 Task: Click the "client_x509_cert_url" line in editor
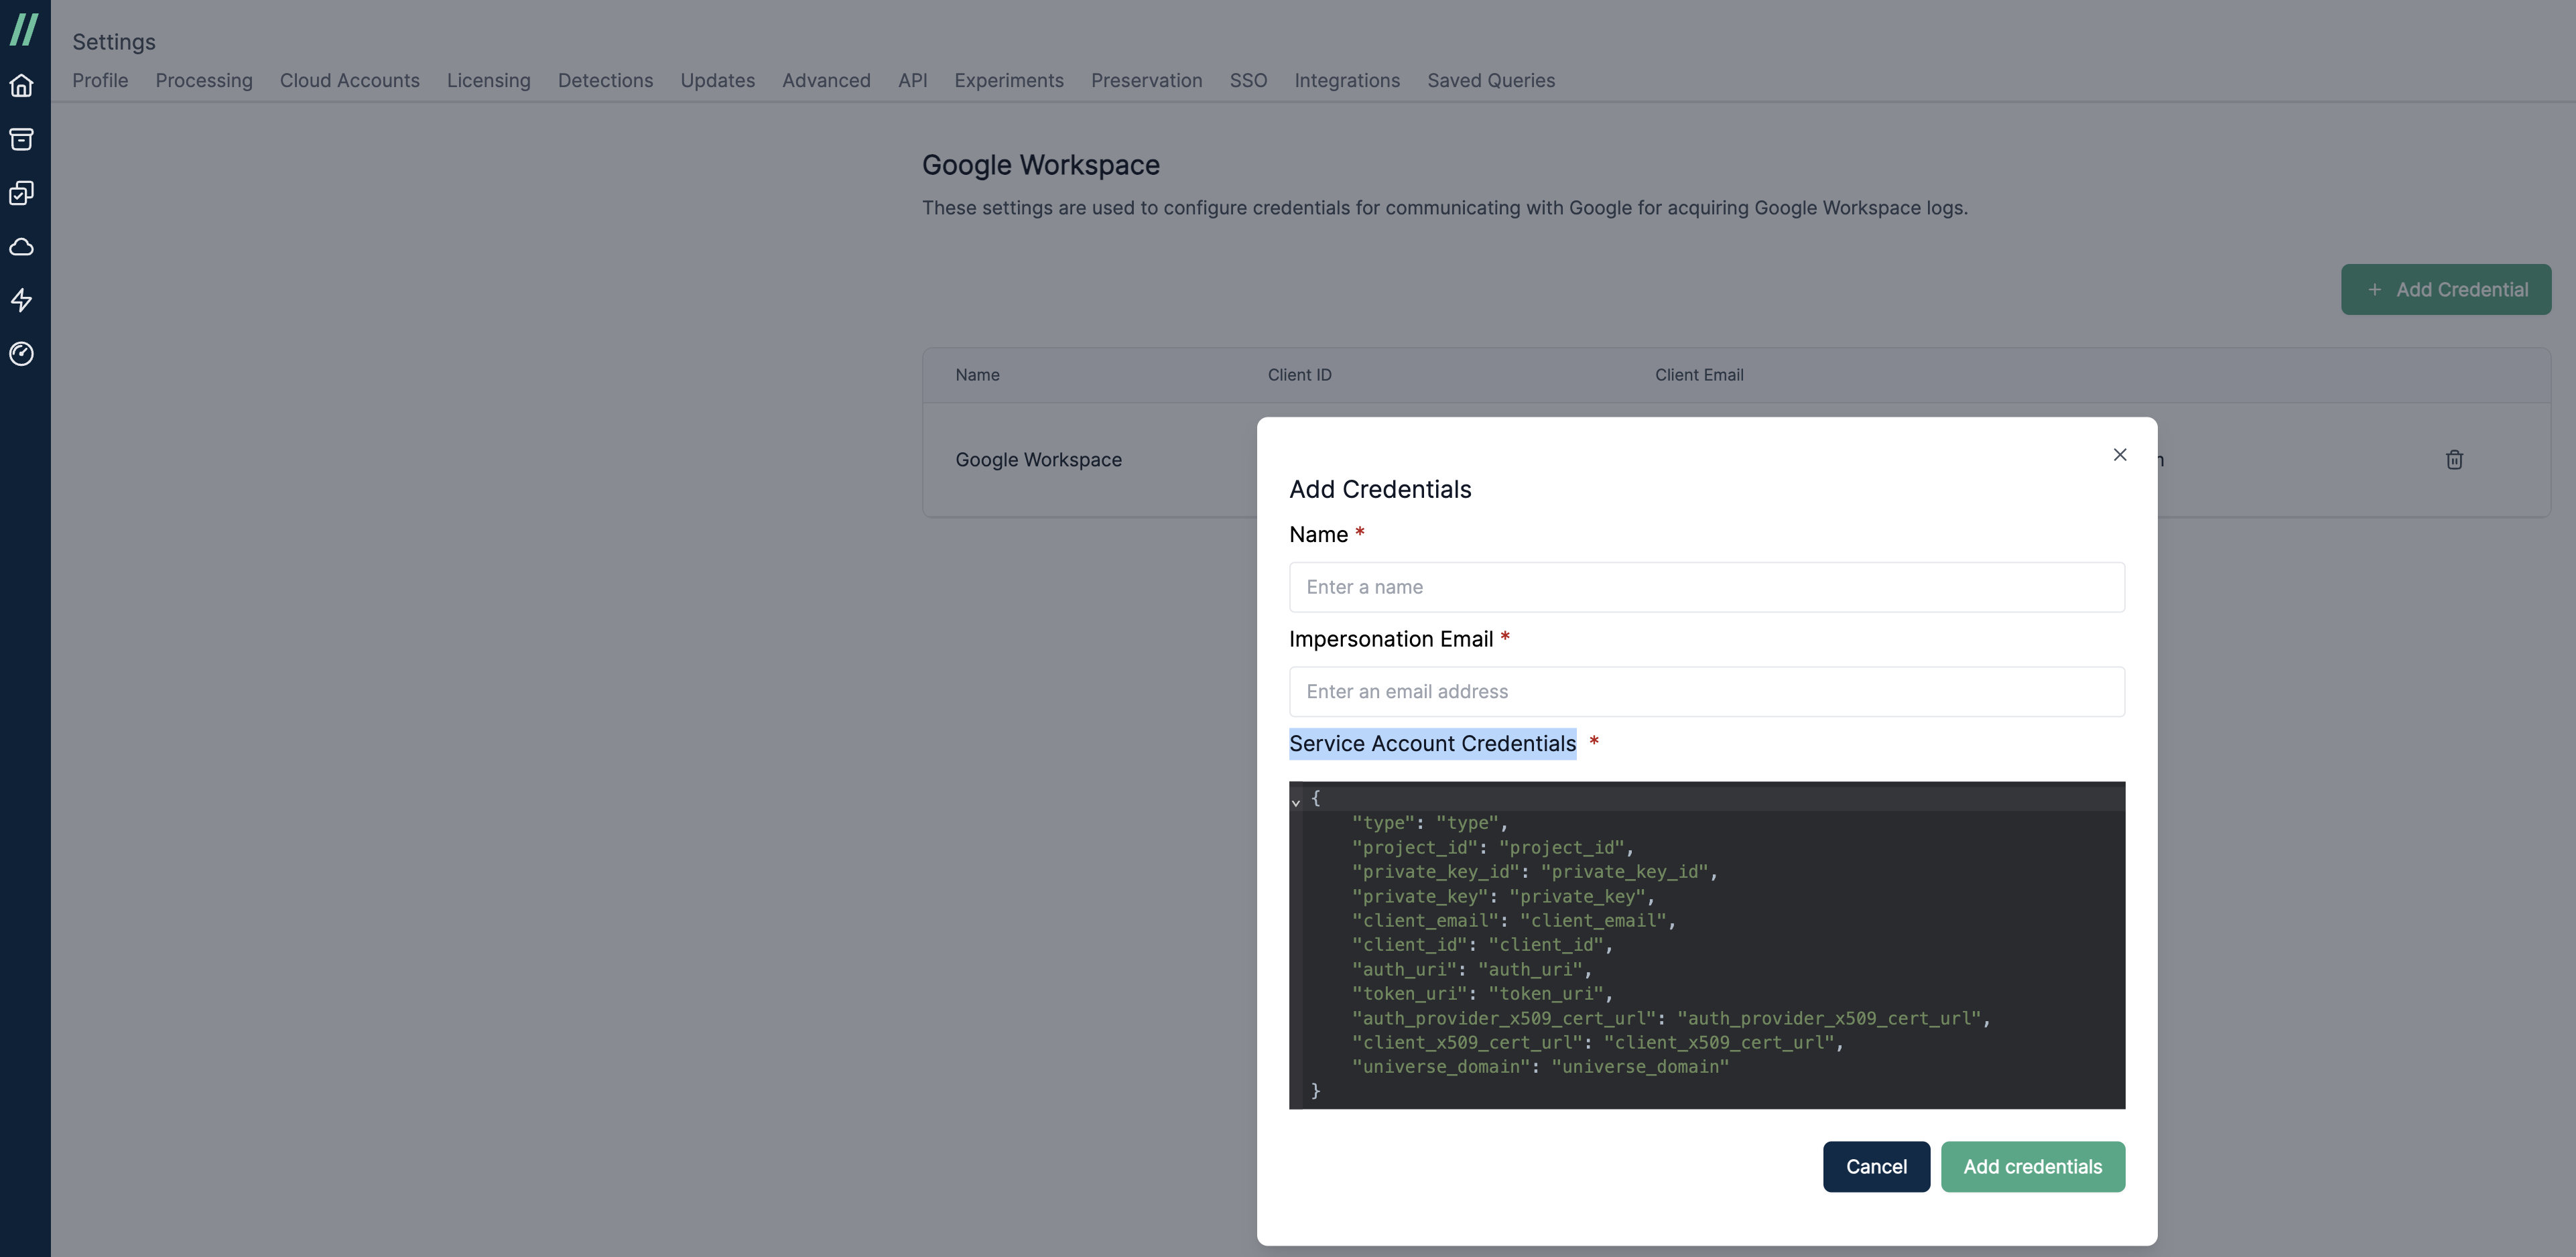pos(1598,1042)
